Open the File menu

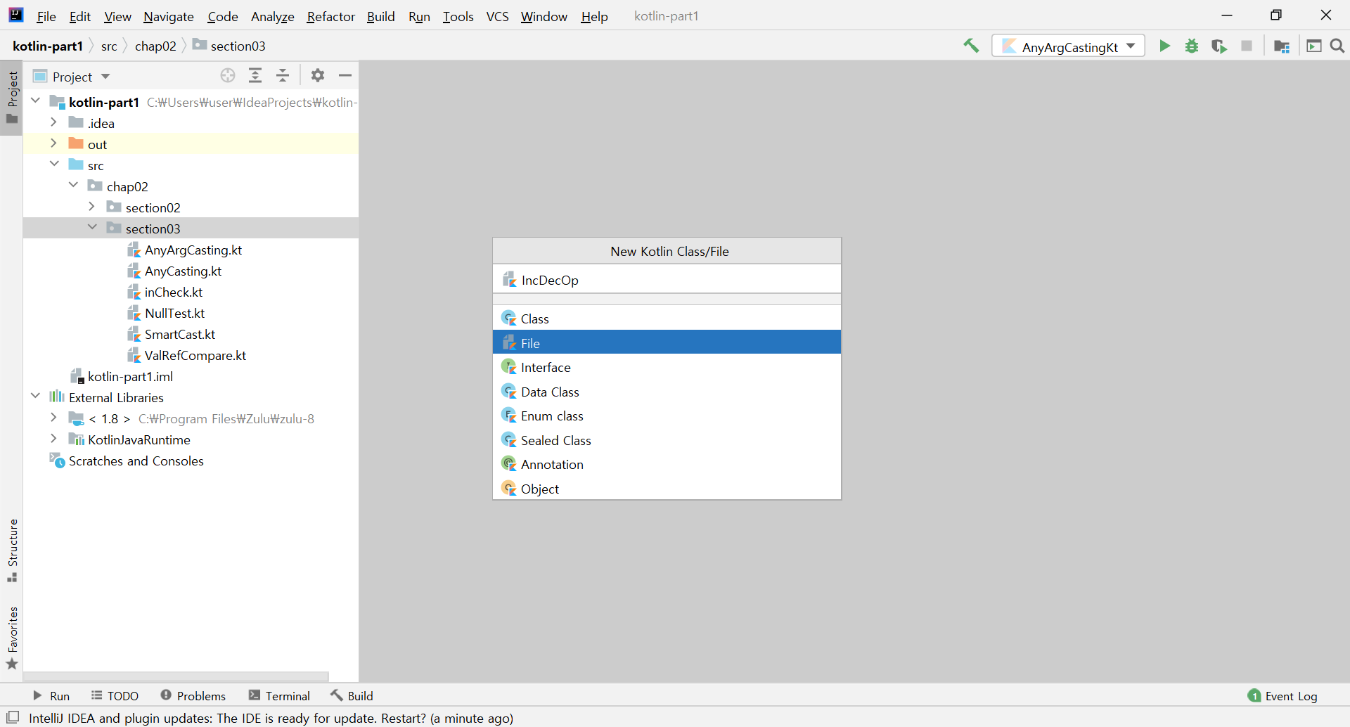(x=46, y=16)
